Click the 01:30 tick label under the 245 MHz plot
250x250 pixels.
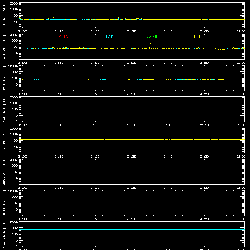click(x=132, y=32)
